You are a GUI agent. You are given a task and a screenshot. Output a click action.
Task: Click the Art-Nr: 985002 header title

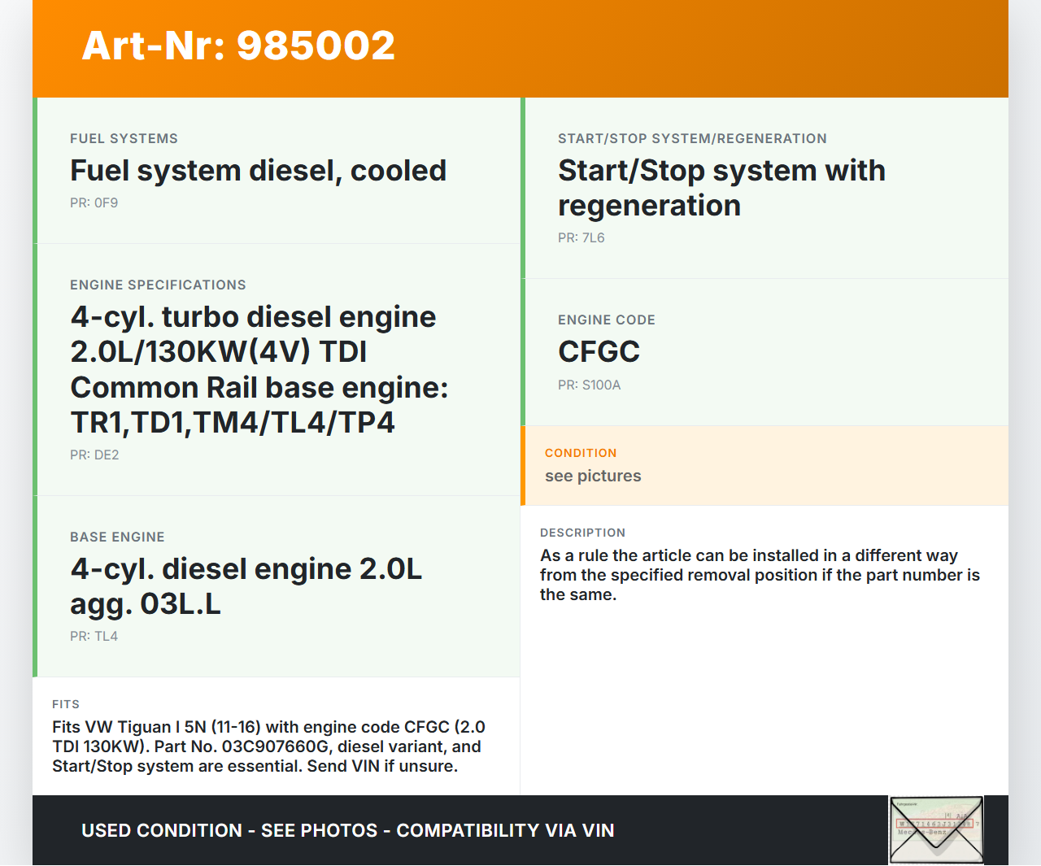point(238,46)
